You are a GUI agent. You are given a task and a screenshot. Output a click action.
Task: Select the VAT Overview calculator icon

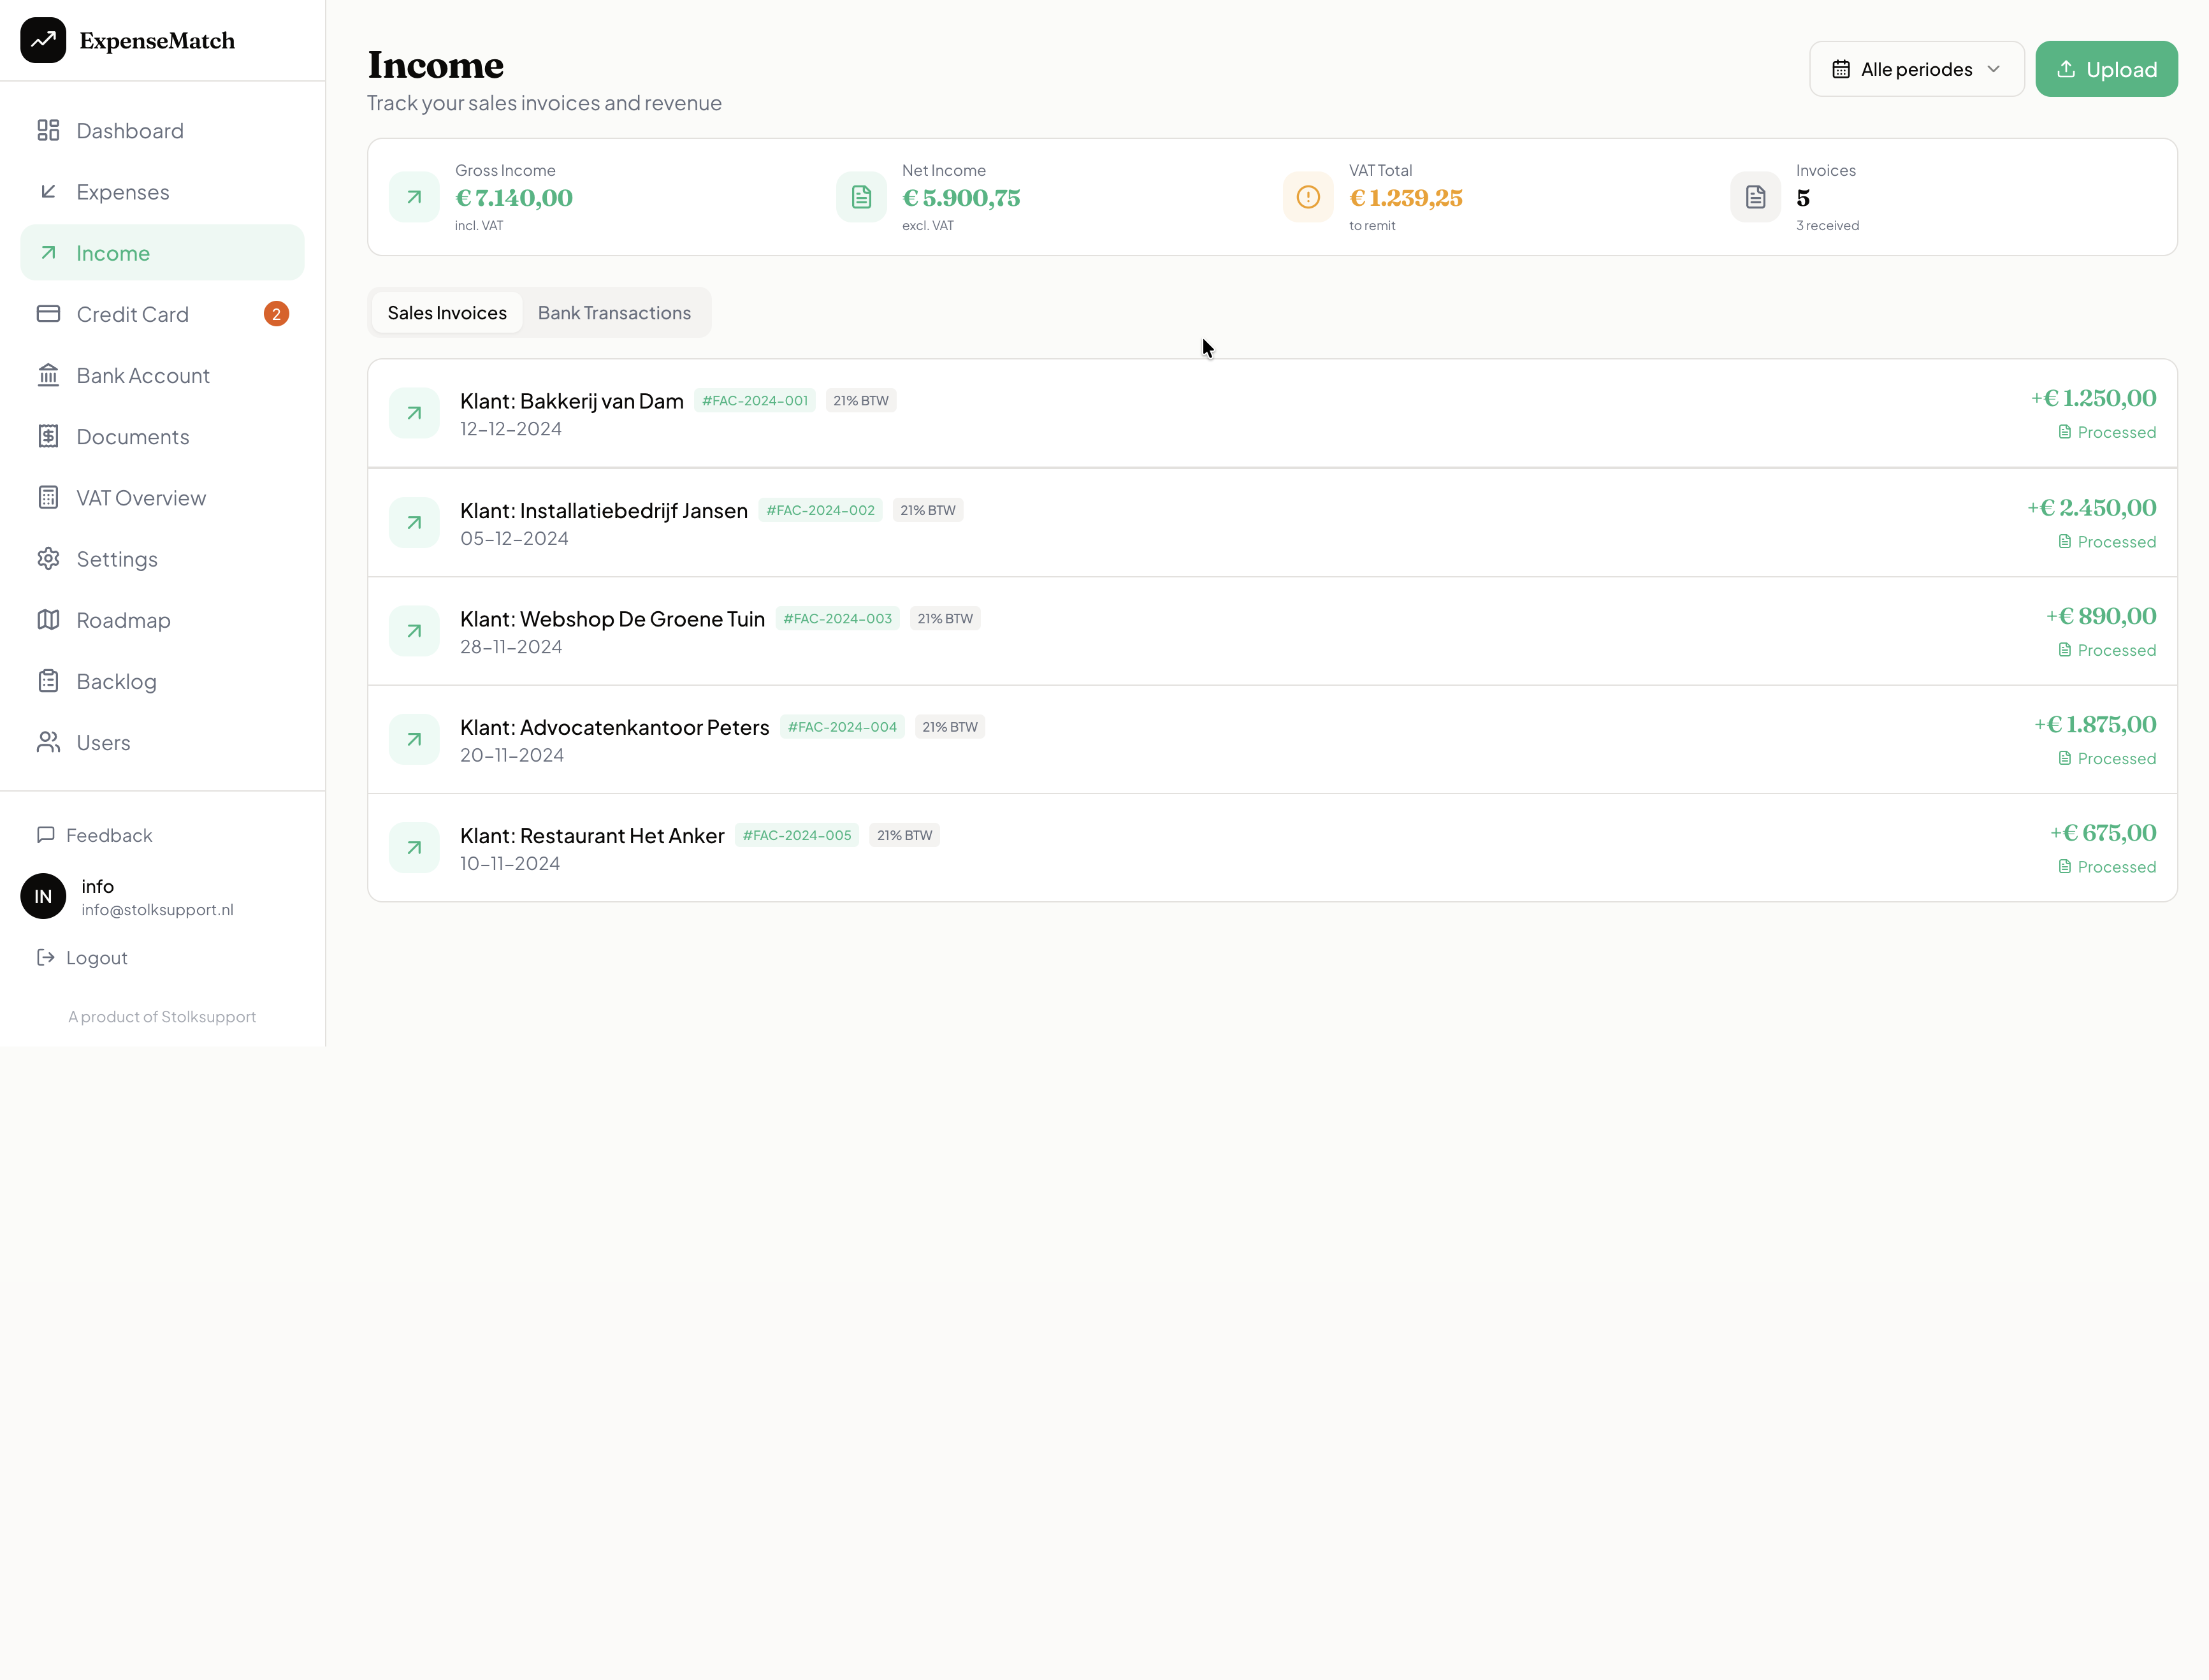(x=49, y=497)
